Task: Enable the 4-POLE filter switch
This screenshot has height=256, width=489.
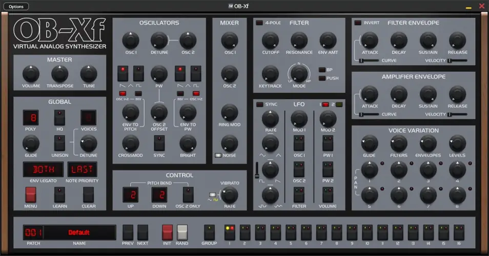Action: click(x=259, y=23)
